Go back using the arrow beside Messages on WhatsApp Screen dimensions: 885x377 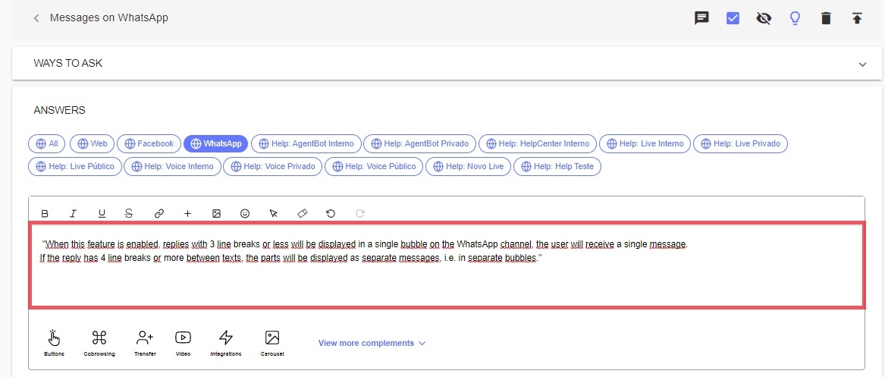(36, 18)
